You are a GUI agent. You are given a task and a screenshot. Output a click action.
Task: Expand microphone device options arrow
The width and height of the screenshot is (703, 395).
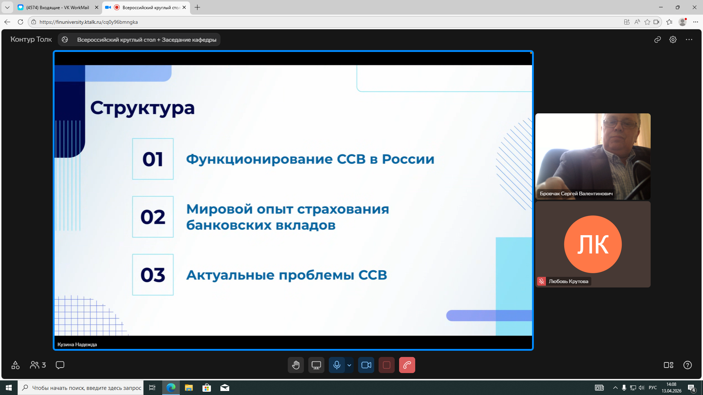349,365
